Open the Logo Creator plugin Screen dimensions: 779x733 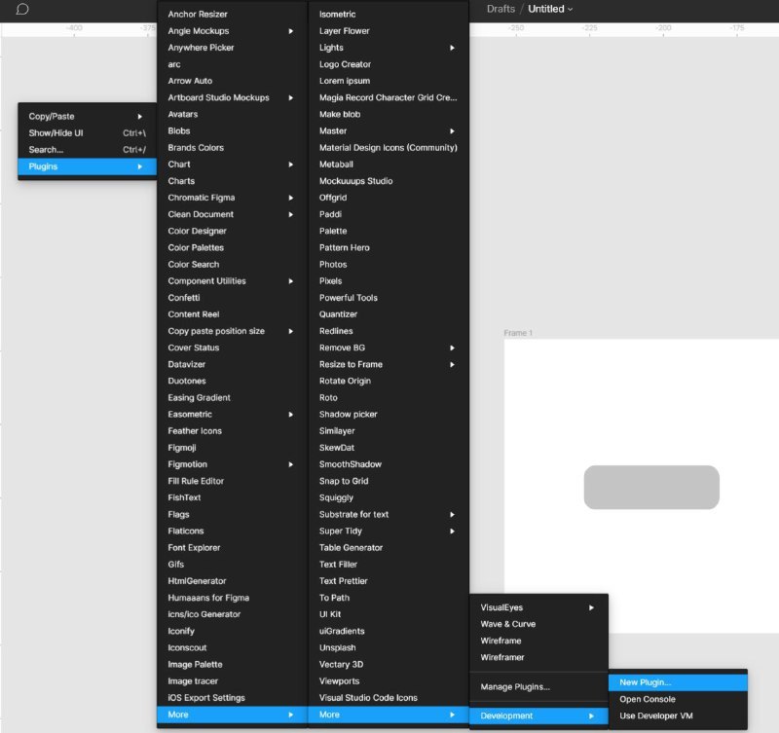click(x=389, y=64)
